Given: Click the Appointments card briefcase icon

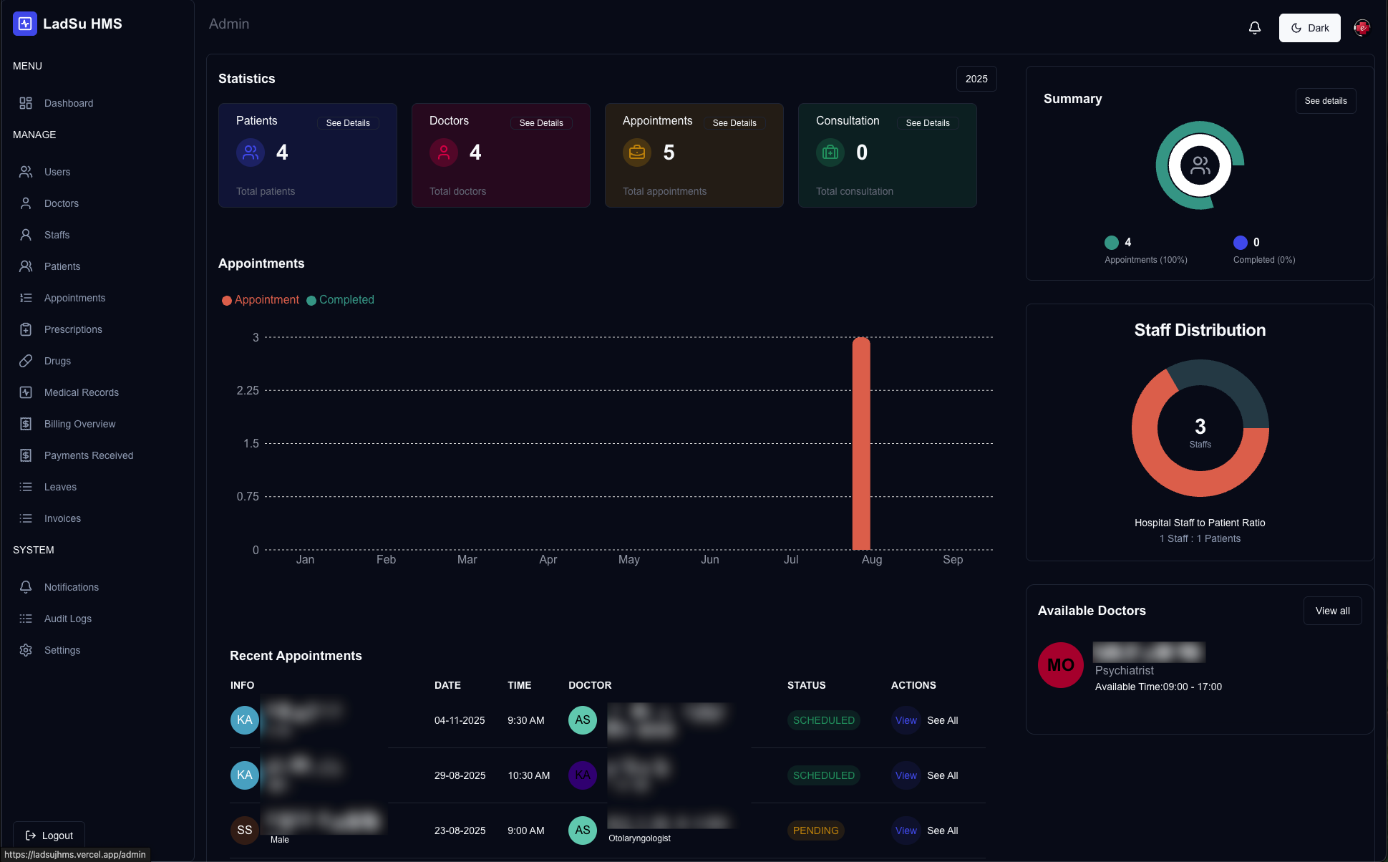Looking at the screenshot, I should pyautogui.click(x=637, y=152).
